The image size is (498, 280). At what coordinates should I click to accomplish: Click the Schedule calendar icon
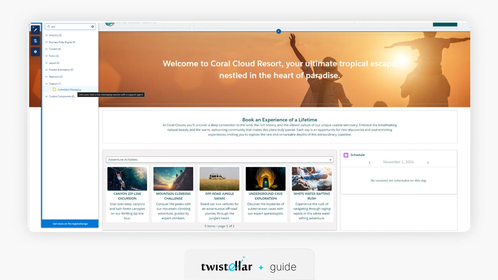[x=346, y=155]
